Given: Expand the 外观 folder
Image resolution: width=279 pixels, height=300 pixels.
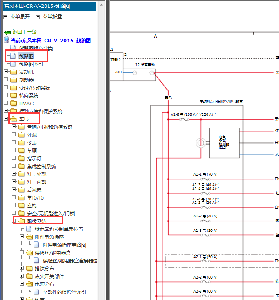Looking at the screenshot, I should pos(14,134).
